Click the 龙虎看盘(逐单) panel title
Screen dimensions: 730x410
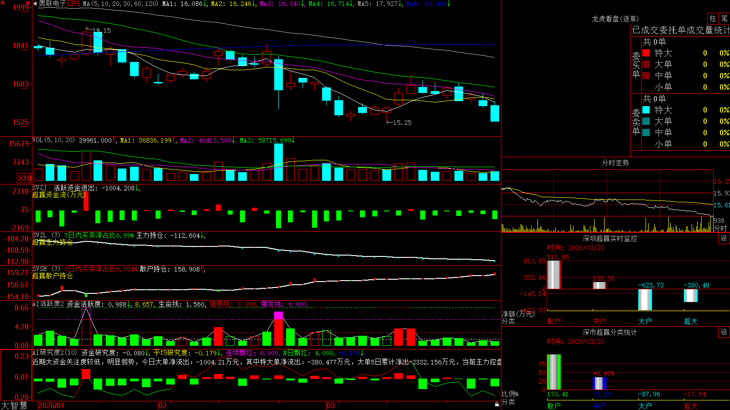(615, 19)
